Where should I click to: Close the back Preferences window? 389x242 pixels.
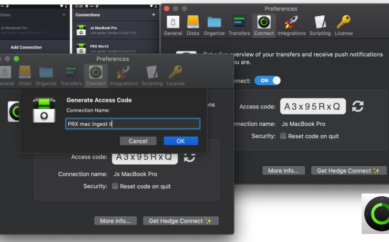point(167,9)
